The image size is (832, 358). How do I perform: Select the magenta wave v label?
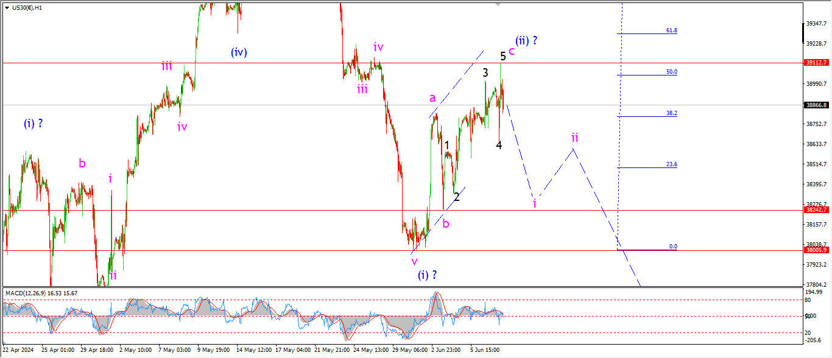pyautogui.click(x=414, y=262)
